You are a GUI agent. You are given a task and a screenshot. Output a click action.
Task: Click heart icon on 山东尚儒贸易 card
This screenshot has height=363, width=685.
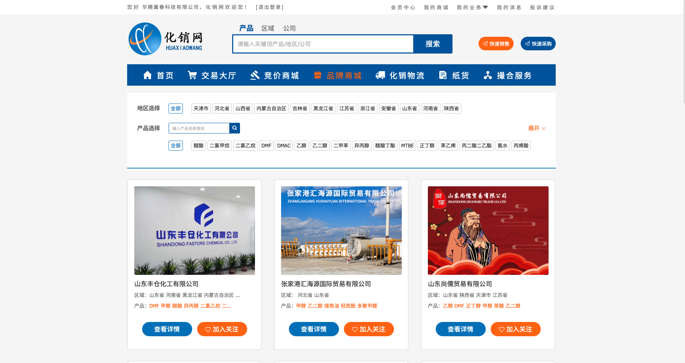(501, 329)
